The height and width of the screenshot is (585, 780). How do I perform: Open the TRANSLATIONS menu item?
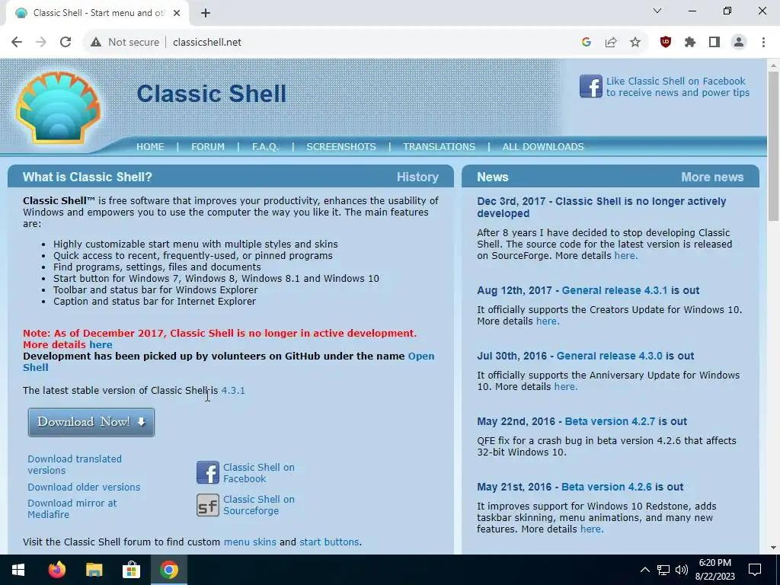[x=440, y=147]
